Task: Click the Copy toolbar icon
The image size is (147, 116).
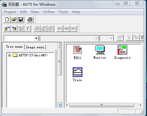Action: (x=136, y=38)
